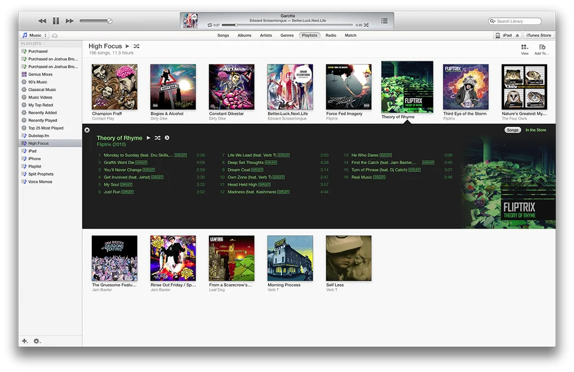Viewport: 574px width, 372px height.
Task: Switch to the Match tab
Action: [350, 35]
